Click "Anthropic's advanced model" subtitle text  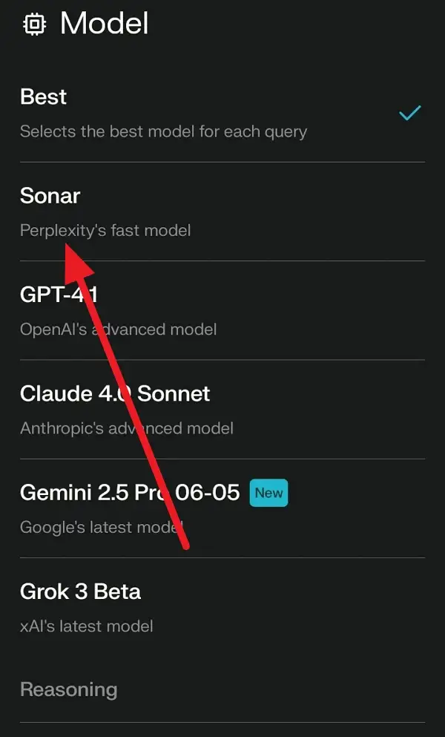click(x=126, y=428)
